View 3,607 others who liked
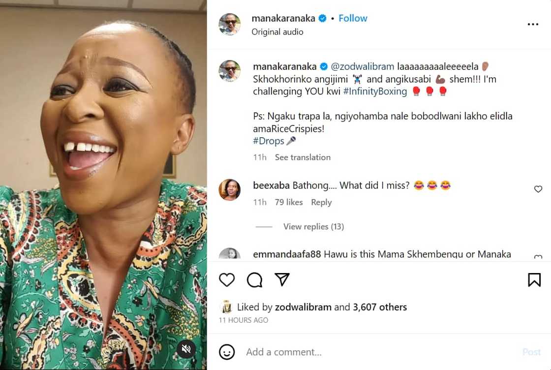The width and height of the screenshot is (551, 370). pyautogui.click(x=380, y=307)
